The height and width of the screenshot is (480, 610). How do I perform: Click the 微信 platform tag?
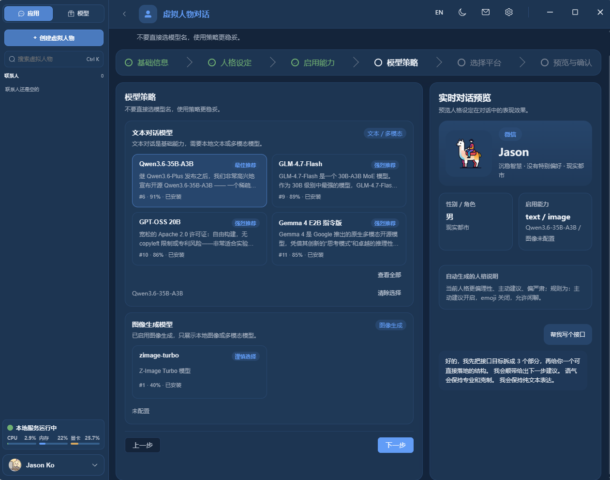(x=510, y=135)
